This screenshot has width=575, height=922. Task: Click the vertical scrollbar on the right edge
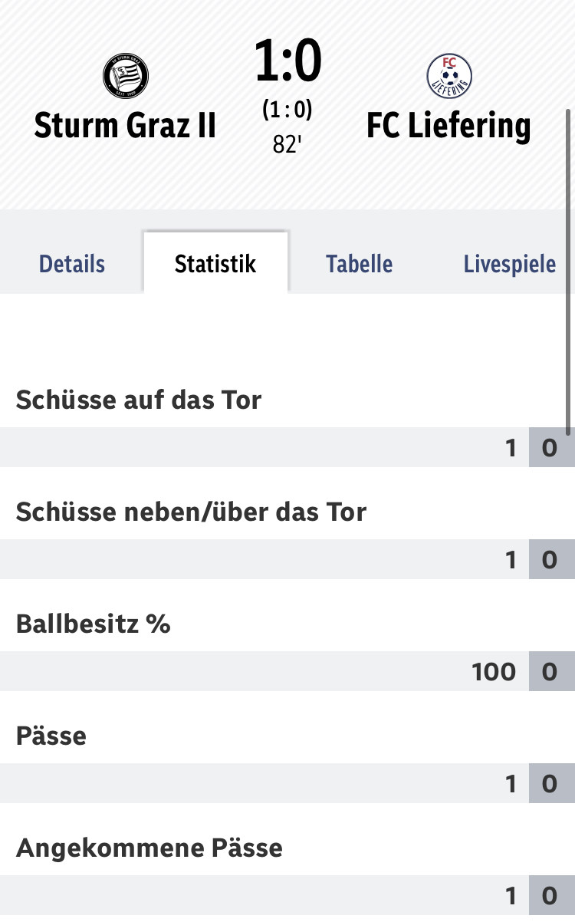click(x=568, y=272)
